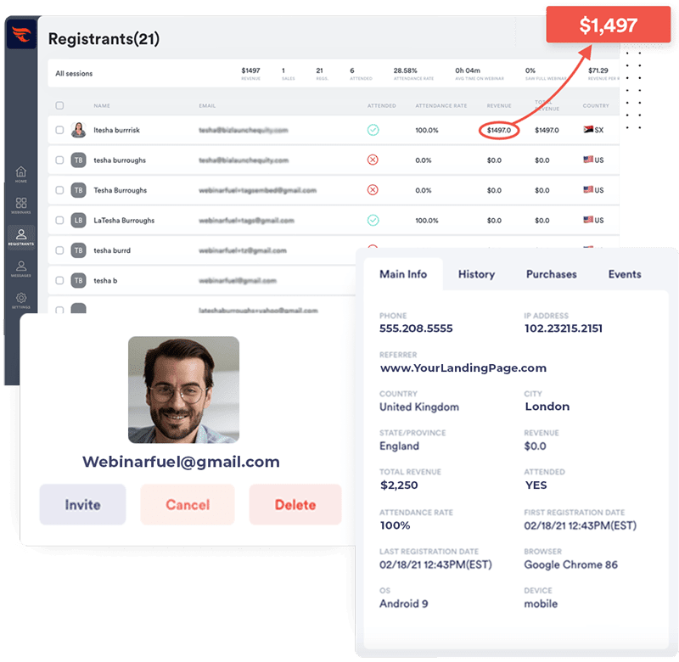This screenshot has width=679, height=662.
Task: Open Registrants in the sidebar
Action: point(20,238)
